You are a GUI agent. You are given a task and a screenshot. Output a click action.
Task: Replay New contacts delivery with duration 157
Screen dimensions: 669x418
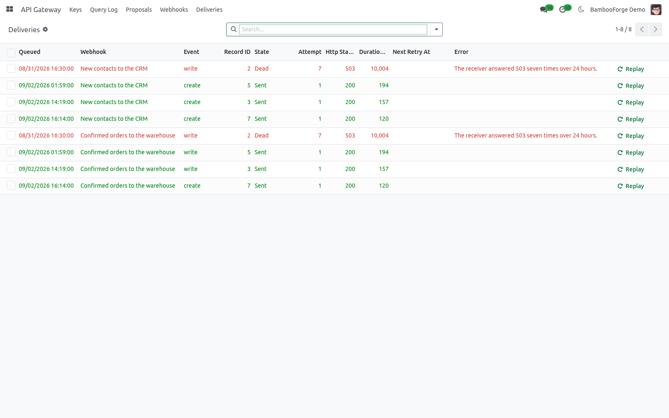[x=631, y=102]
